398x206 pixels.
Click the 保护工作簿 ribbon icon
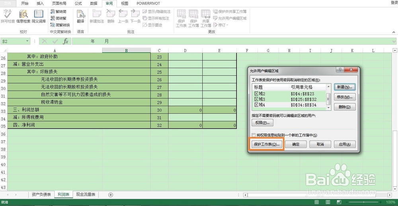(x=193, y=18)
